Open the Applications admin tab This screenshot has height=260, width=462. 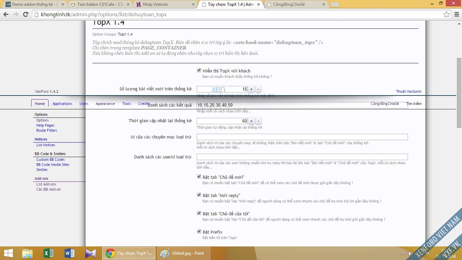point(62,104)
